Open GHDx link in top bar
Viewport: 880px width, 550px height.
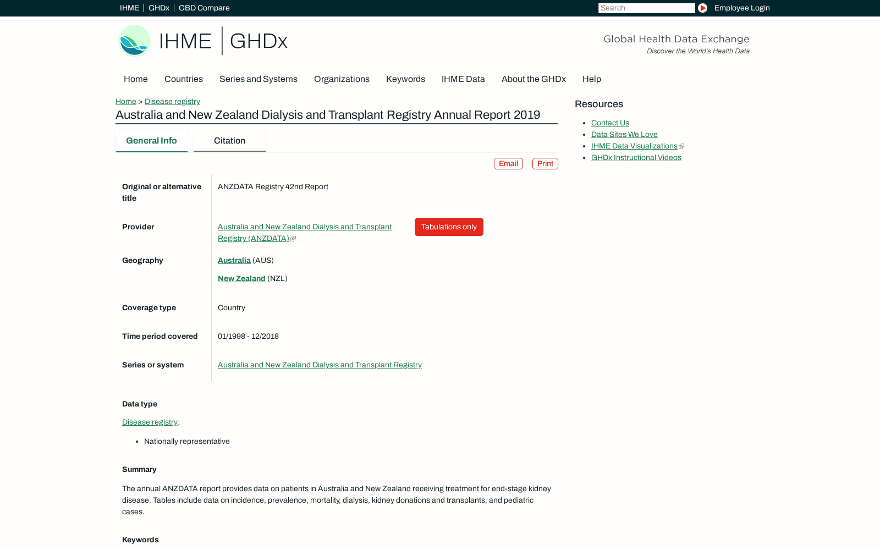(x=159, y=8)
